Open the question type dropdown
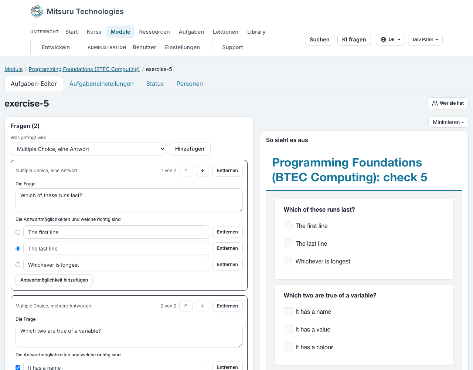Screen dimensions: 473x370 (88, 149)
